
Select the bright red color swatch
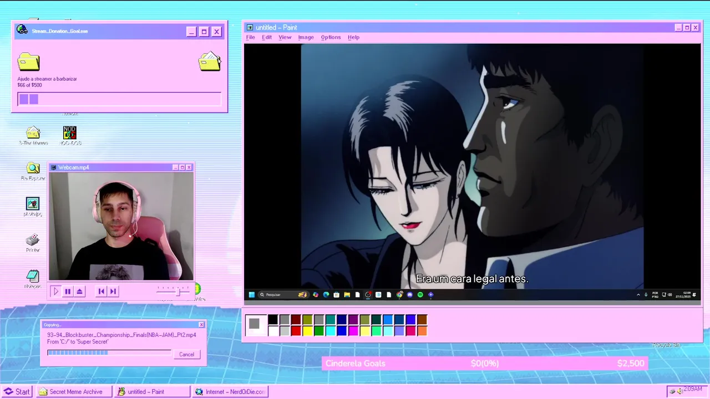[296, 331]
